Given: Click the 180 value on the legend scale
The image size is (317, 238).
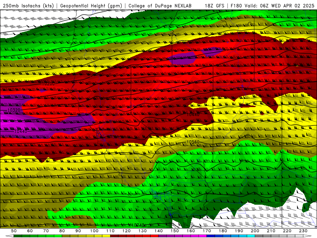Looking at the screenshot, I should click(x=223, y=231).
